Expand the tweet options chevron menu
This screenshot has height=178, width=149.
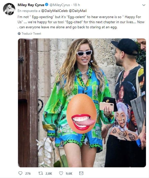click(x=144, y=5)
